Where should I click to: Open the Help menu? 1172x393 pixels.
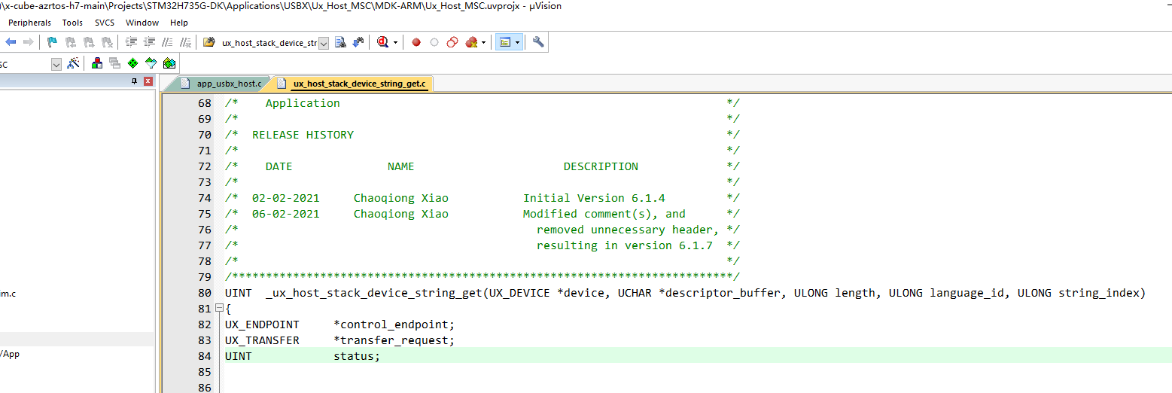coord(179,23)
